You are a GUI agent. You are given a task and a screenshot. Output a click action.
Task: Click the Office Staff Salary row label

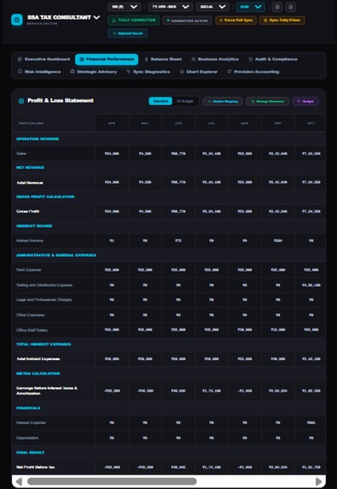coord(32,330)
